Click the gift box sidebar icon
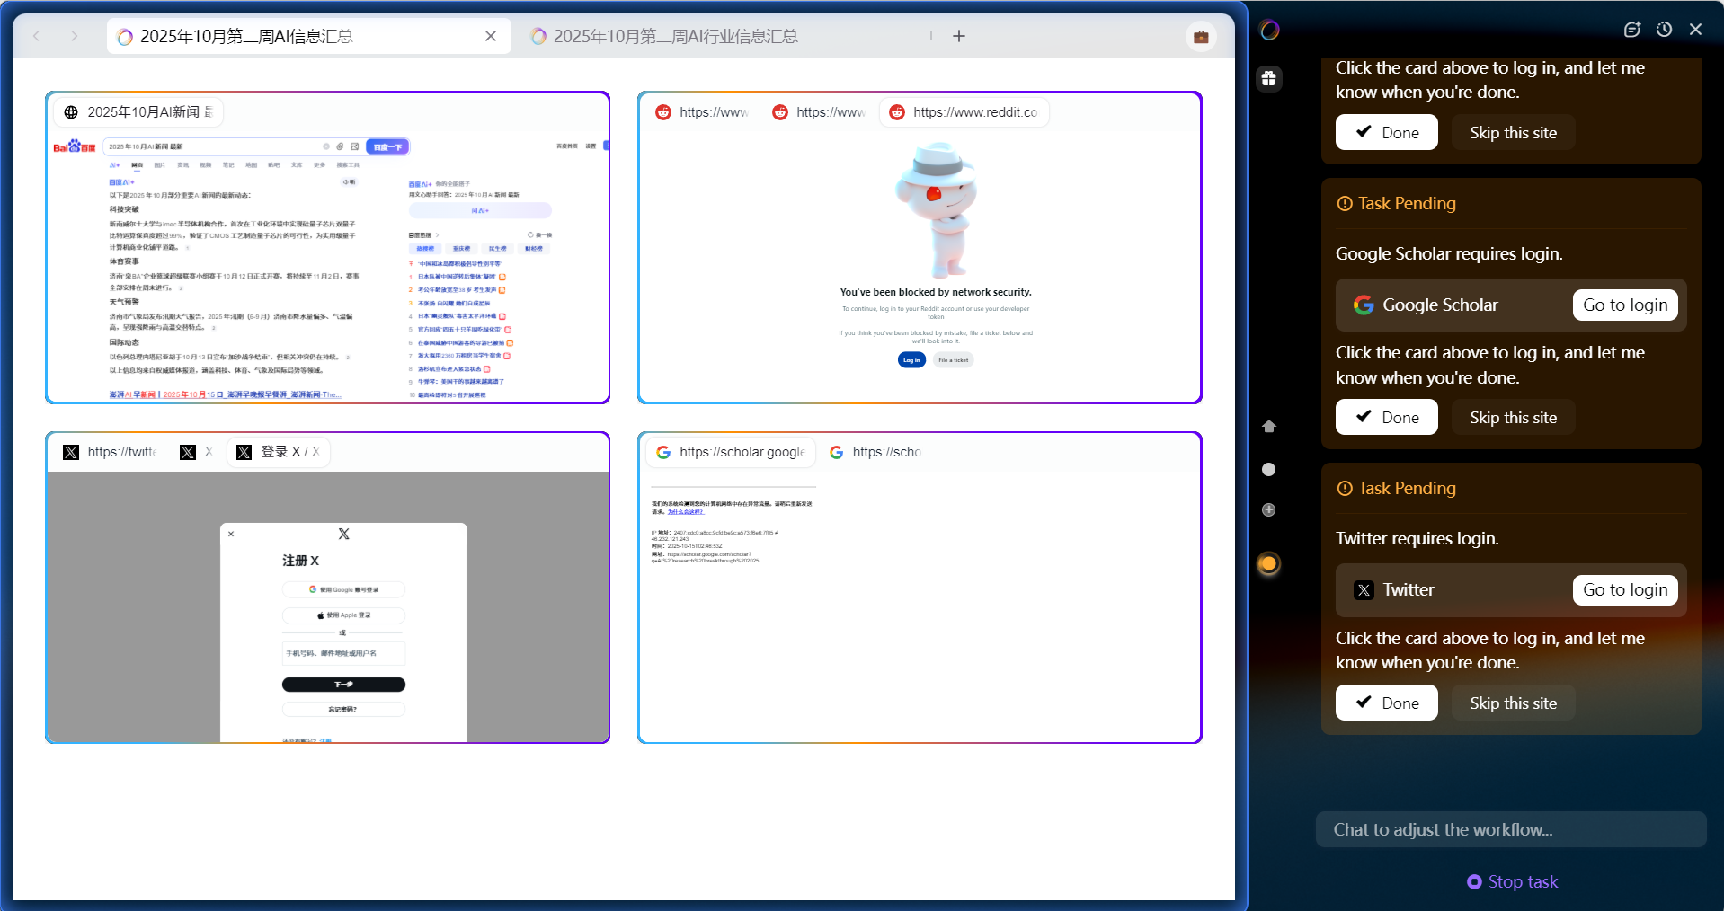Screen dimensions: 1724x911 coord(1268,78)
